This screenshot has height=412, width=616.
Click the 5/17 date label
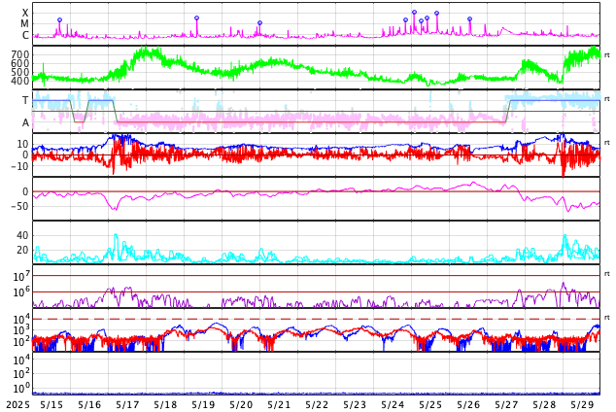point(127,404)
